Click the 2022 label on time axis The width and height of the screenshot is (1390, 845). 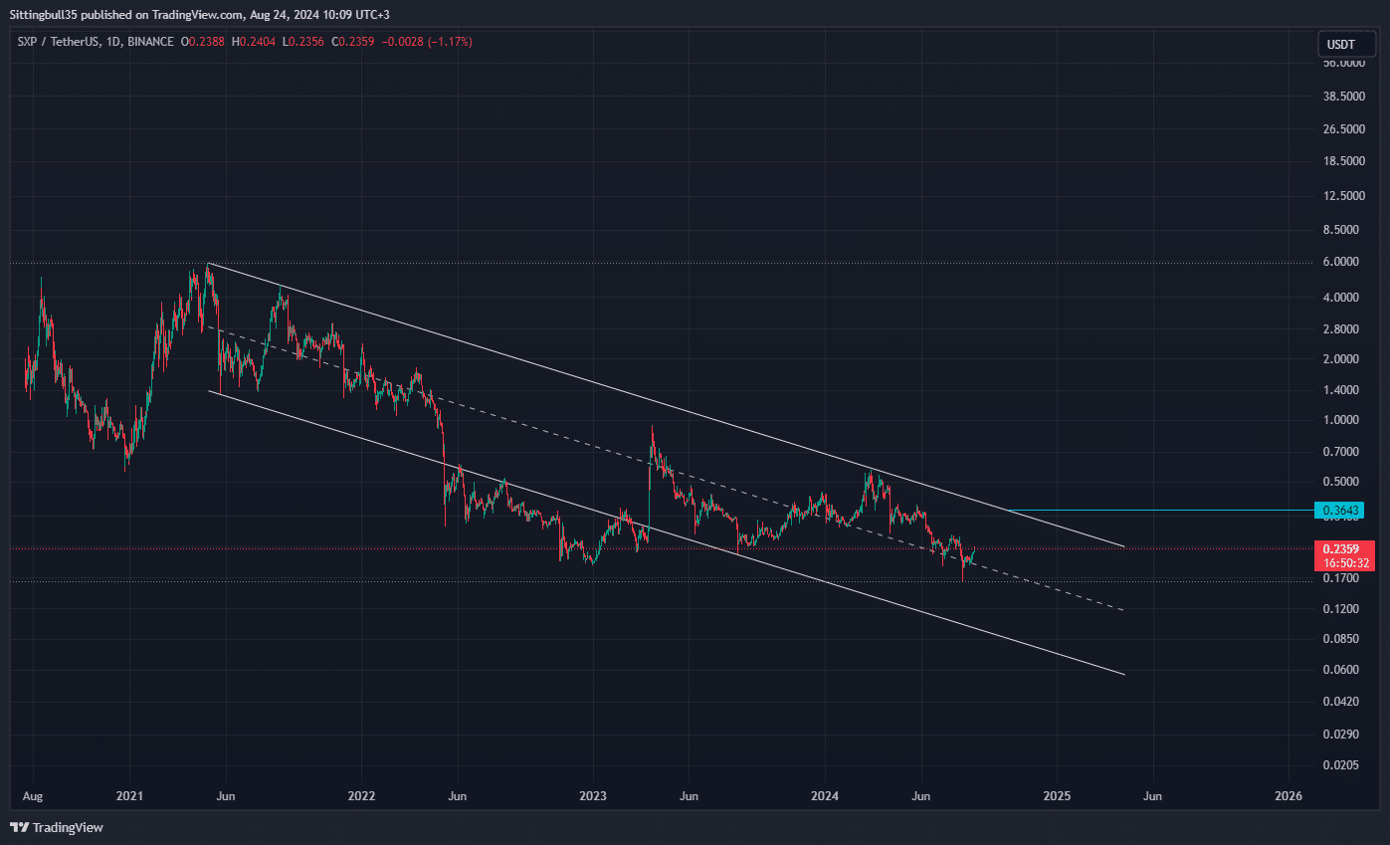tap(361, 796)
